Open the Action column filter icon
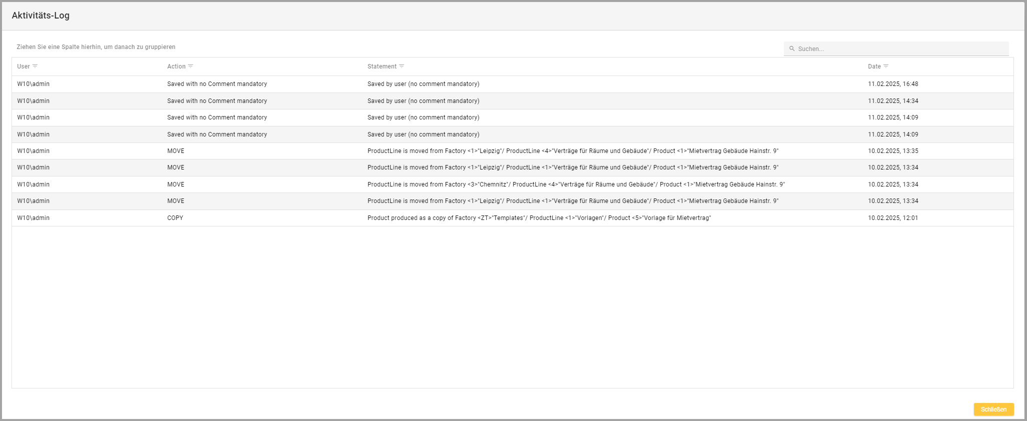The width and height of the screenshot is (1027, 421). (191, 66)
